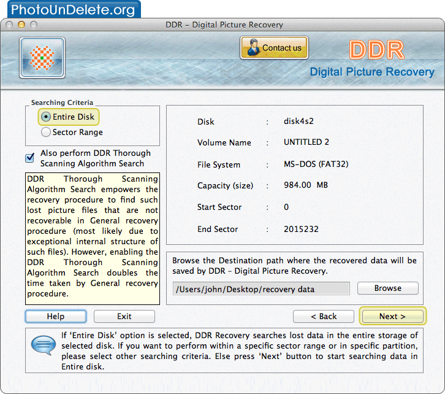Toggle the DDR Thorough Scanning Algorithm checkbox

pyautogui.click(x=30, y=158)
